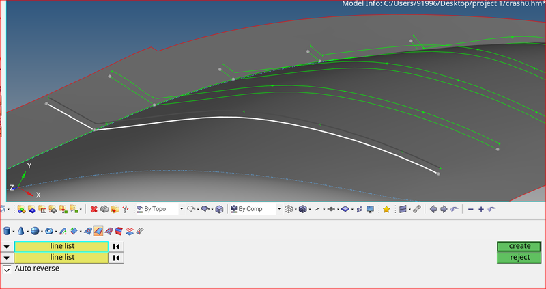Reset the second line list selection
The height and width of the screenshot is (289, 546).
click(116, 258)
